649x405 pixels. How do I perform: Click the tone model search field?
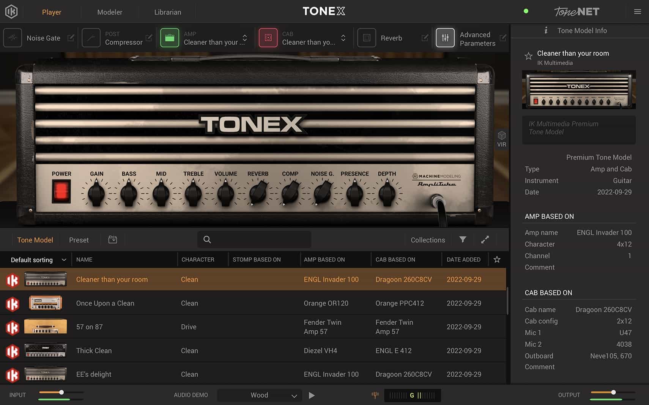254,239
